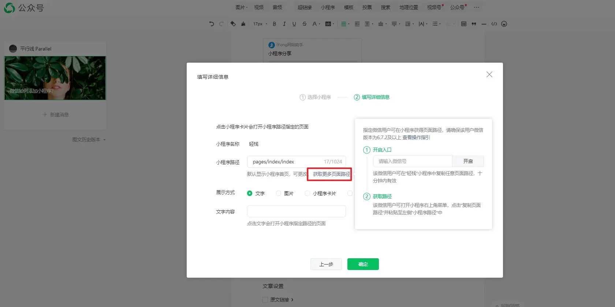Apply italic formatting

(284, 24)
